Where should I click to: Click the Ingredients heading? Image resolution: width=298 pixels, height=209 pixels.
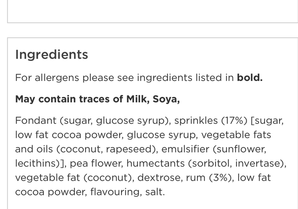click(52, 54)
